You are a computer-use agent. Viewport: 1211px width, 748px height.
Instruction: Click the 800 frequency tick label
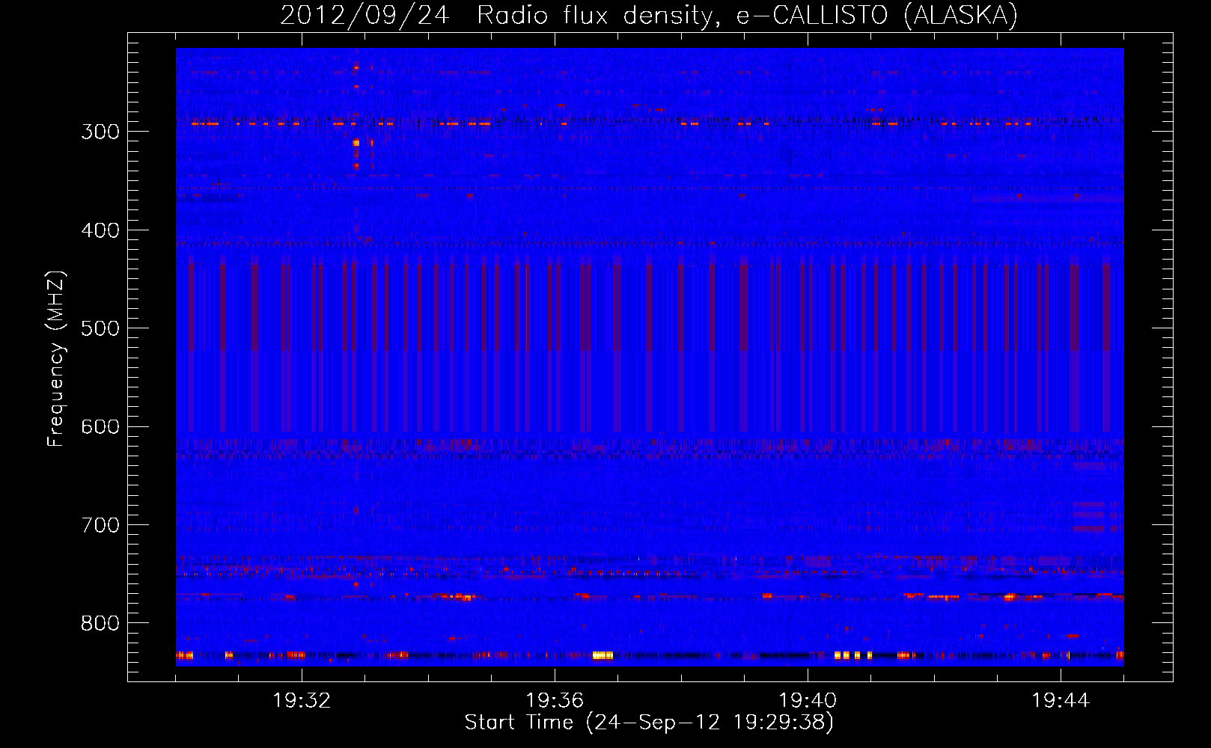100,623
